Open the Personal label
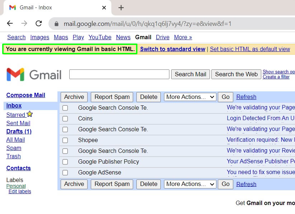 (16, 186)
